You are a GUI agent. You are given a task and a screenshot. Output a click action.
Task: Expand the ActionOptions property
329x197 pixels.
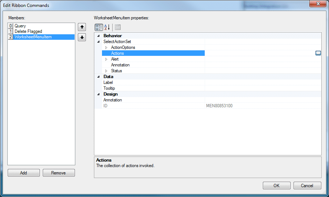pyautogui.click(x=106, y=47)
